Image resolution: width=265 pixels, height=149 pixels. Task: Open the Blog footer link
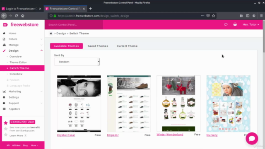pyautogui.click(x=25, y=145)
